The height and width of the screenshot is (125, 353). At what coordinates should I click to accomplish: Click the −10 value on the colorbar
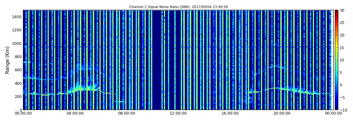click(343, 110)
